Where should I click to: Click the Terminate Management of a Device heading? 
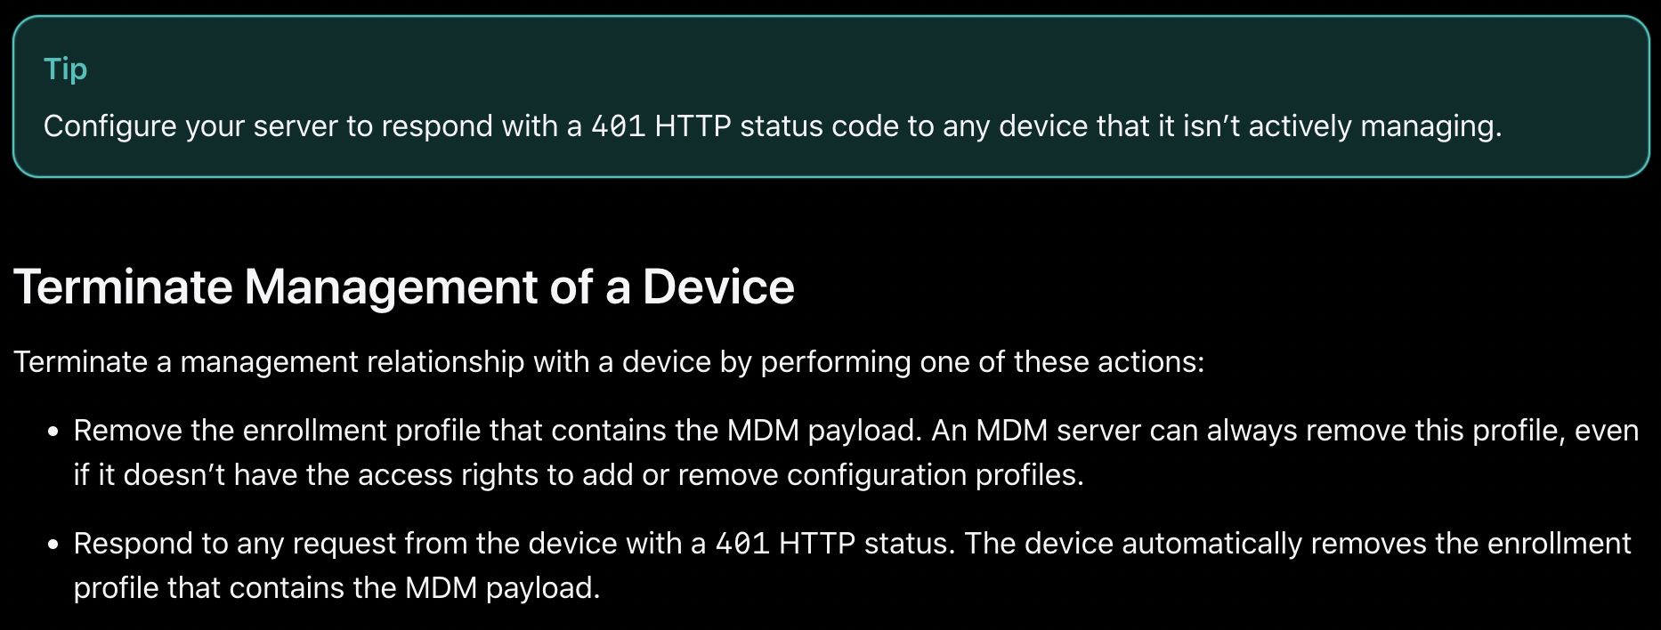pyautogui.click(x=404, y=287)
